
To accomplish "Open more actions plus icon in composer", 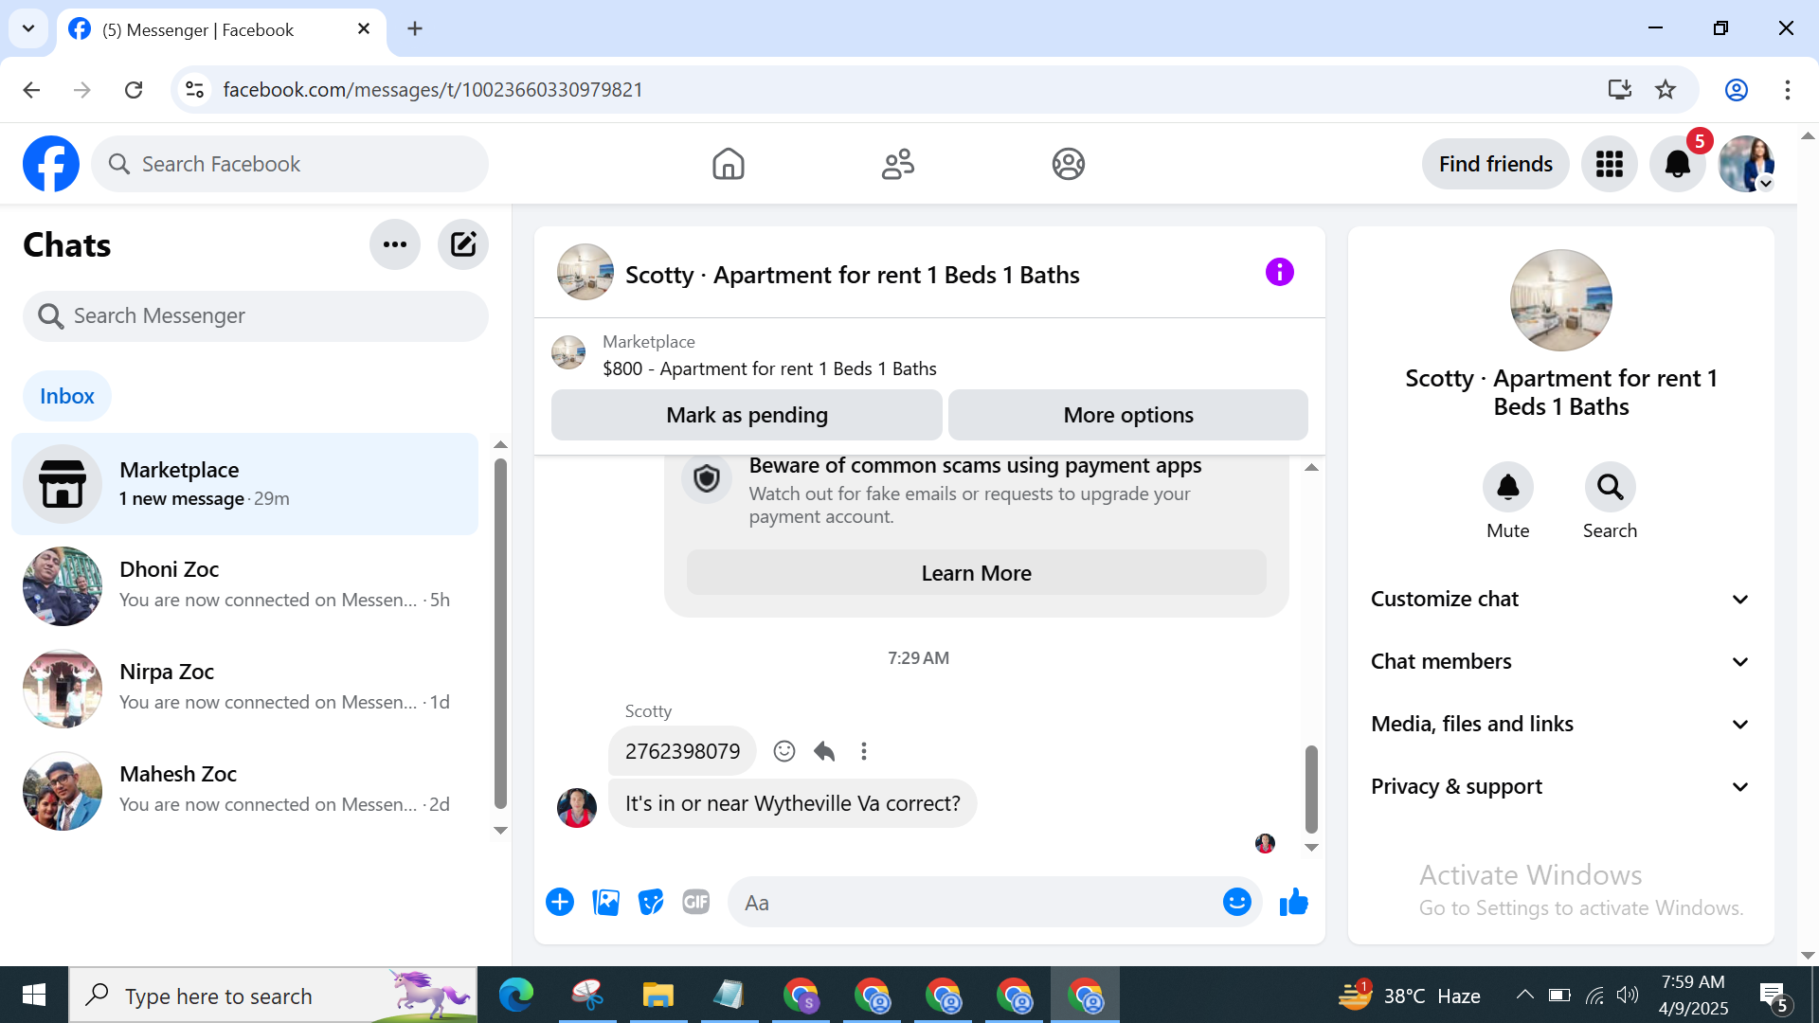I will pyautogui.click(x=560, y=902).
